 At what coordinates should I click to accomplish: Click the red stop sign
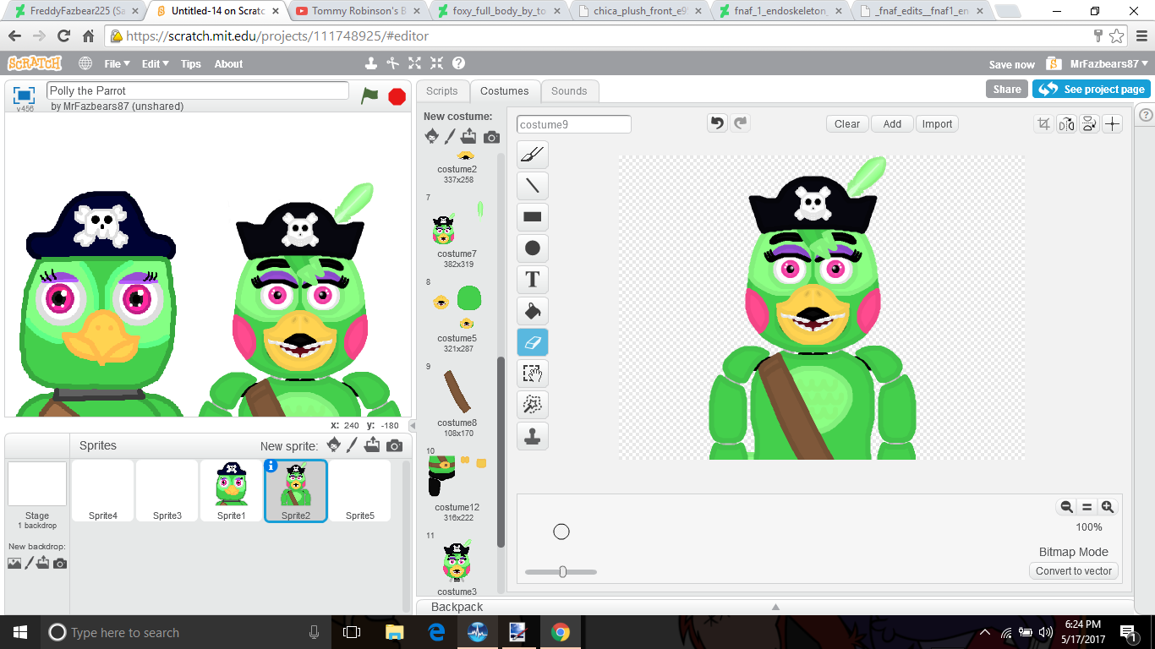tap(397, 96)
